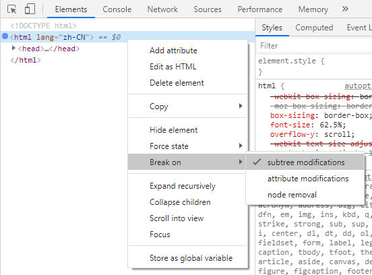Viewport: 372px width, 275px height.
Task: Open the Memory tab
Action: (x=313, y=9)
